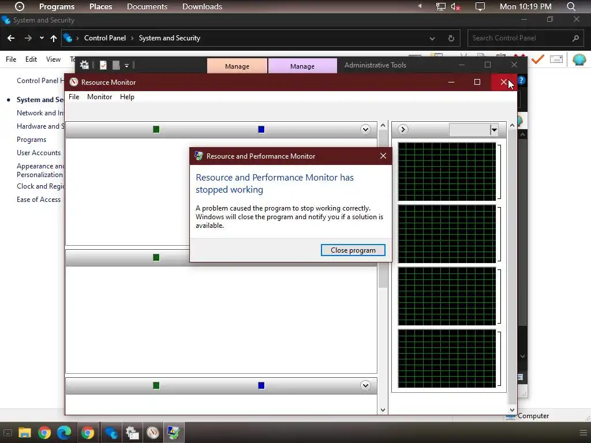
Task: Go forward using the Control Panel forward arrow
Action: pyautogui.click(x=28, y=38)
